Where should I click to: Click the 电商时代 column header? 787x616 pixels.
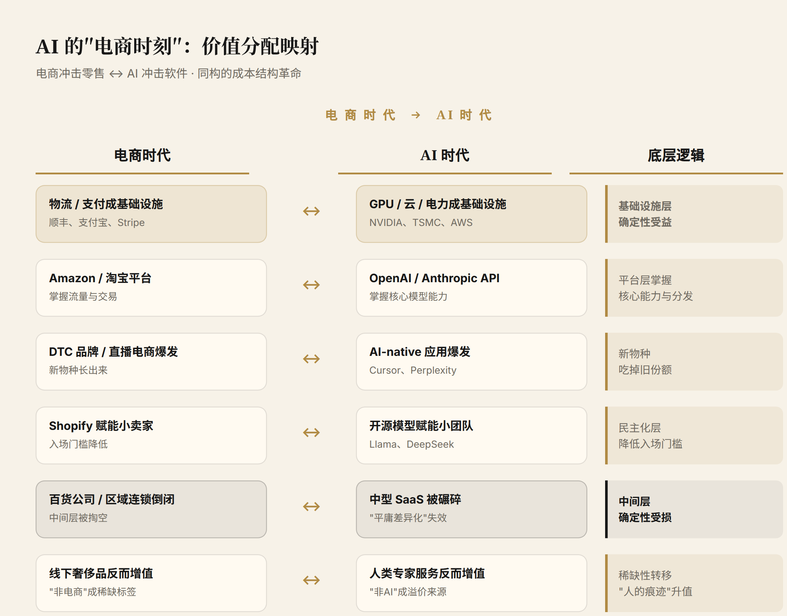142,156
